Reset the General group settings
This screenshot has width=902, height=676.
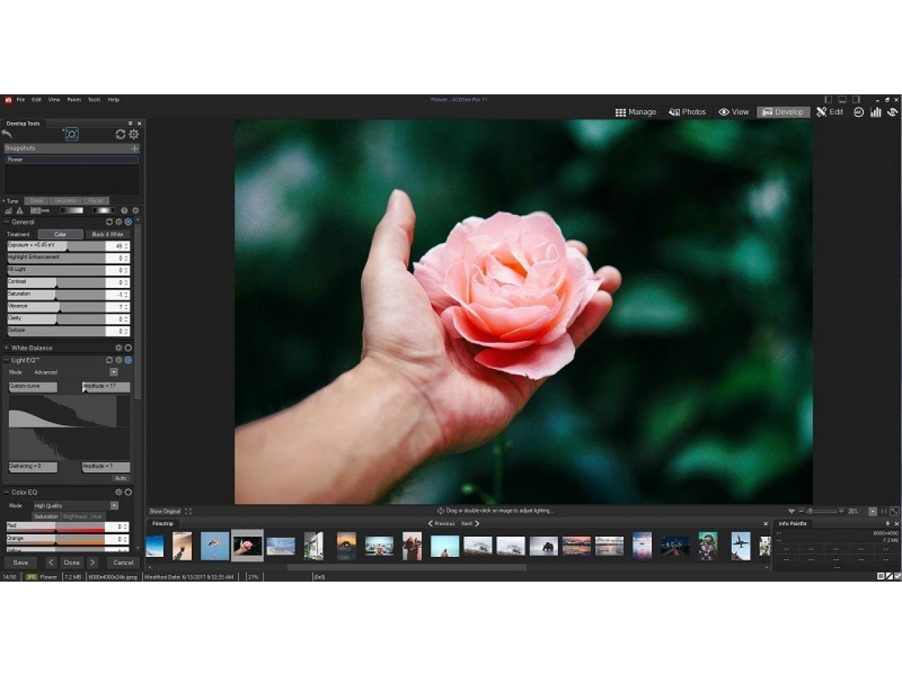click(x=109, y=222)
